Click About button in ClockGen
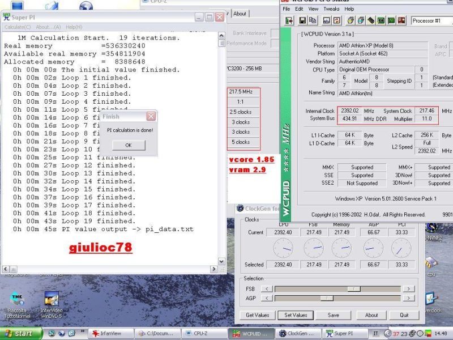453x340 pixels. (371, 315)
